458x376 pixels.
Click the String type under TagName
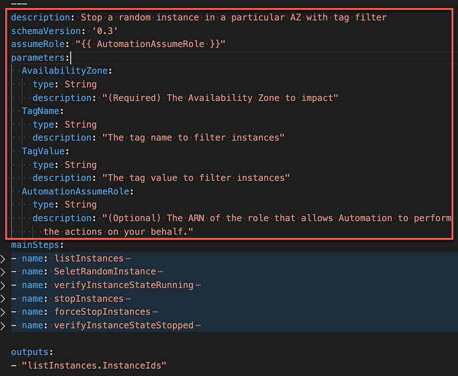(81, 125)
